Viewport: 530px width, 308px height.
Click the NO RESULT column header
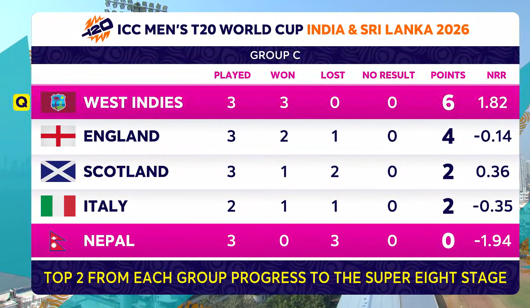389,75
